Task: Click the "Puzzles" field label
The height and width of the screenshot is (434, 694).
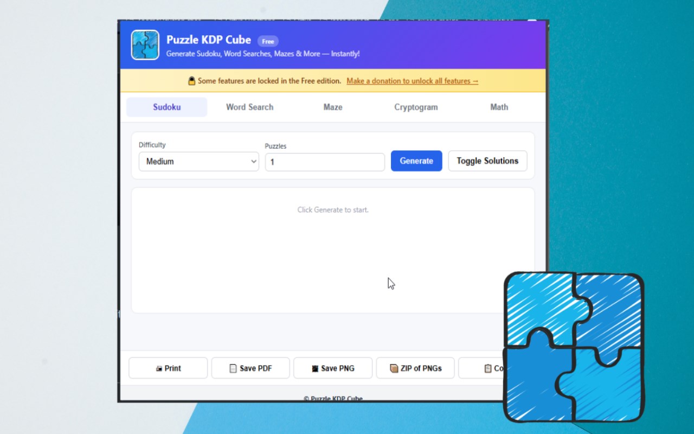Action: (x=275, y=146)
